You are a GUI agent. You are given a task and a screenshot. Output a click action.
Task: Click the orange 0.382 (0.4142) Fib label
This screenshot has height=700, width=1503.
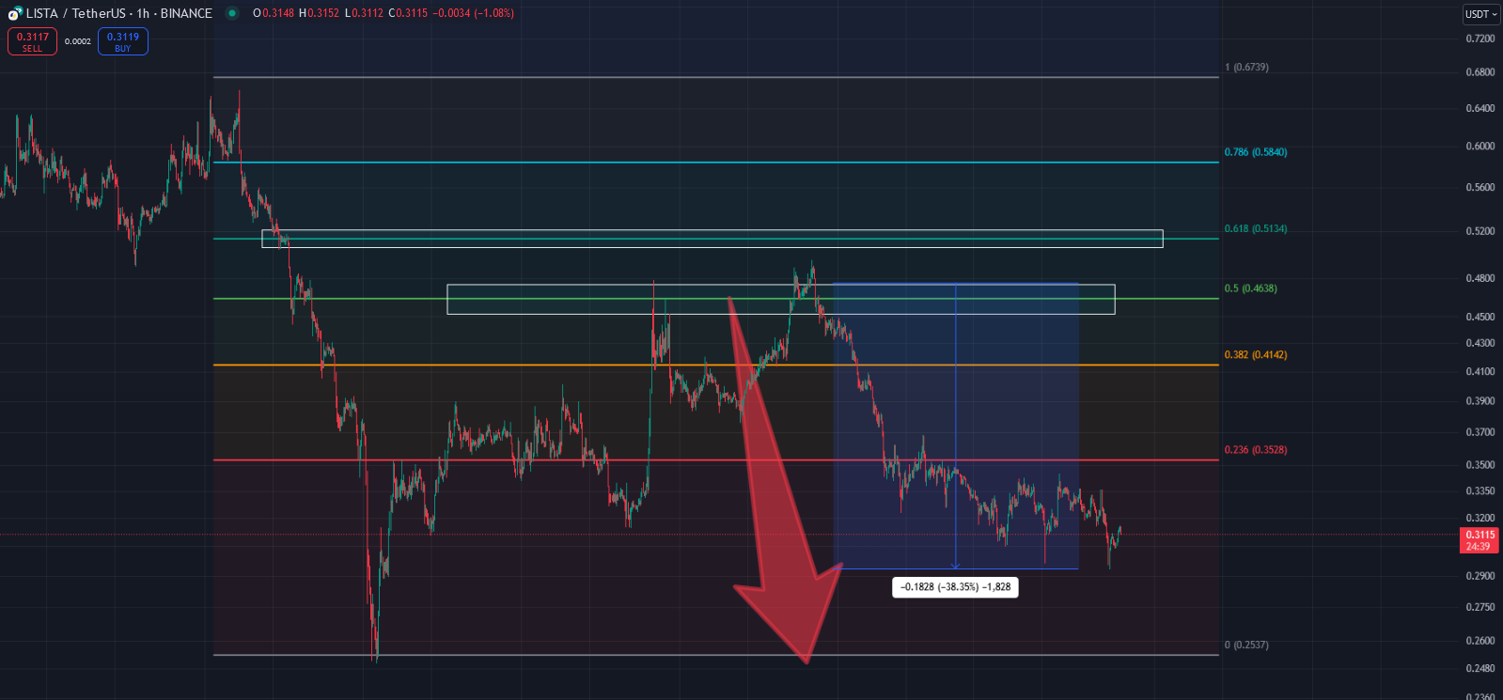click(x=1255, y=355)
